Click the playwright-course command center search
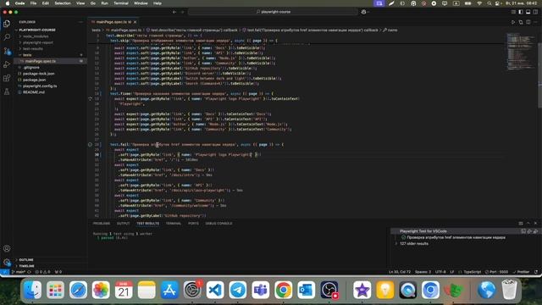This screenshot has height=305, width=542. pyautogui.click(x=273, y=12)
